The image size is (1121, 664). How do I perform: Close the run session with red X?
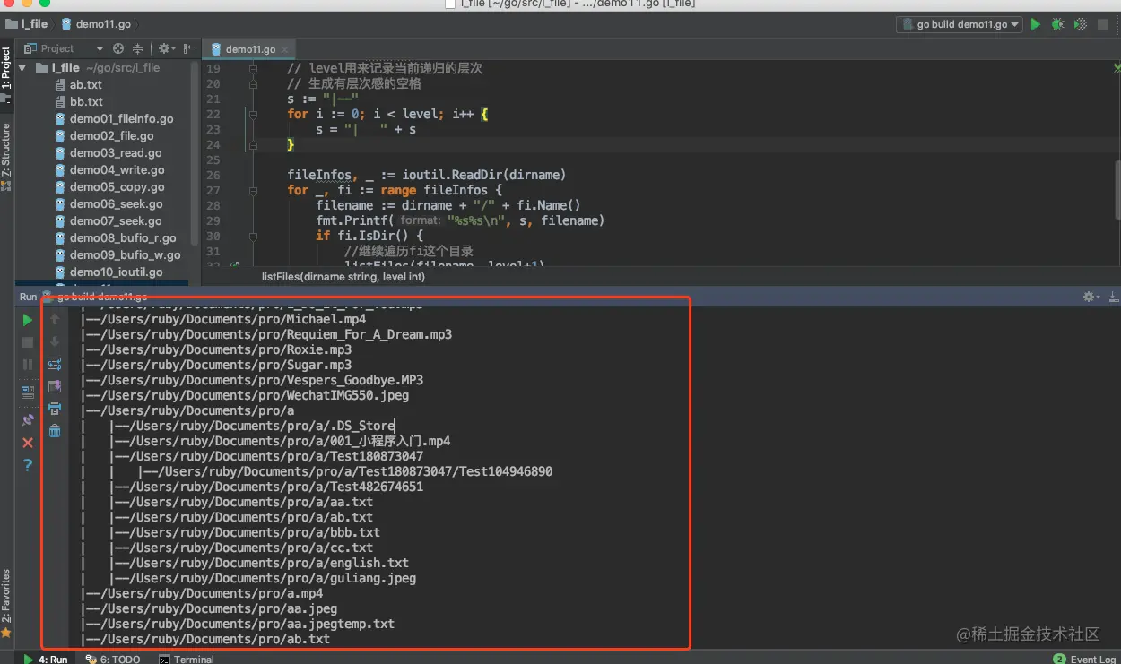coord(28,443)
